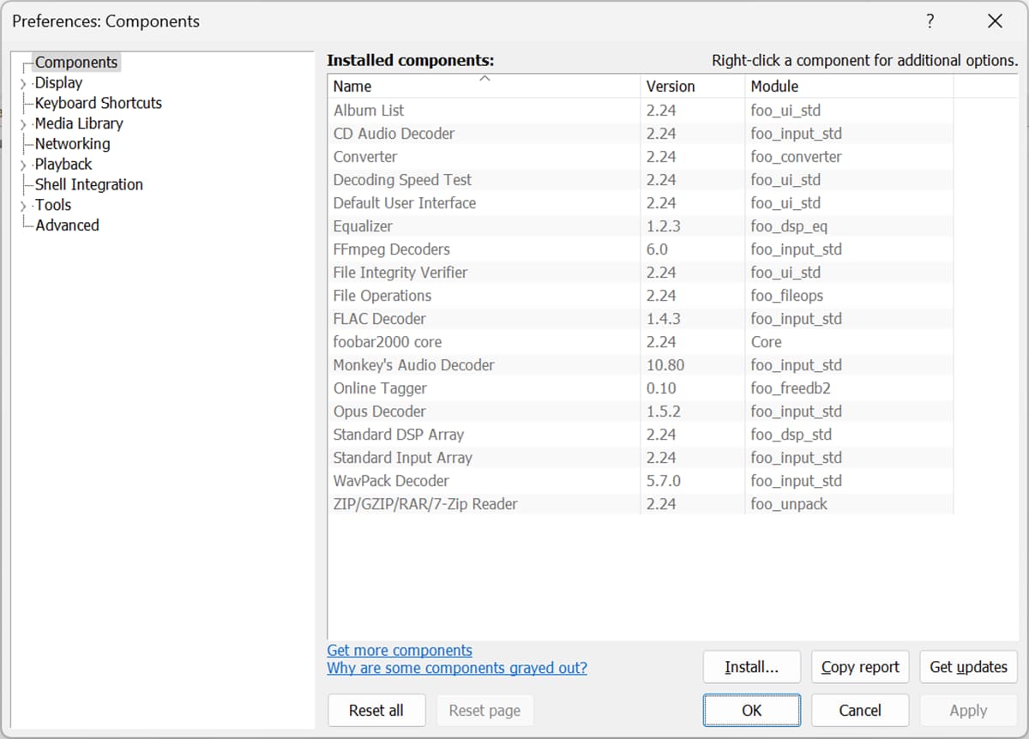
Task: Select the Components tree entry
Action: point(76,62)
